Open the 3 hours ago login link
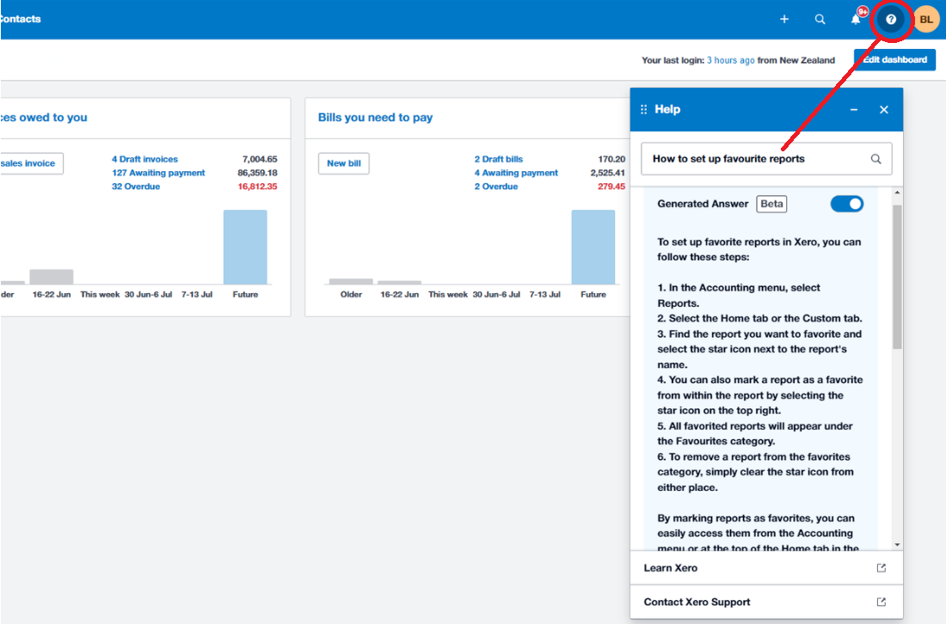The image size is (946, 624). (731, 60)
